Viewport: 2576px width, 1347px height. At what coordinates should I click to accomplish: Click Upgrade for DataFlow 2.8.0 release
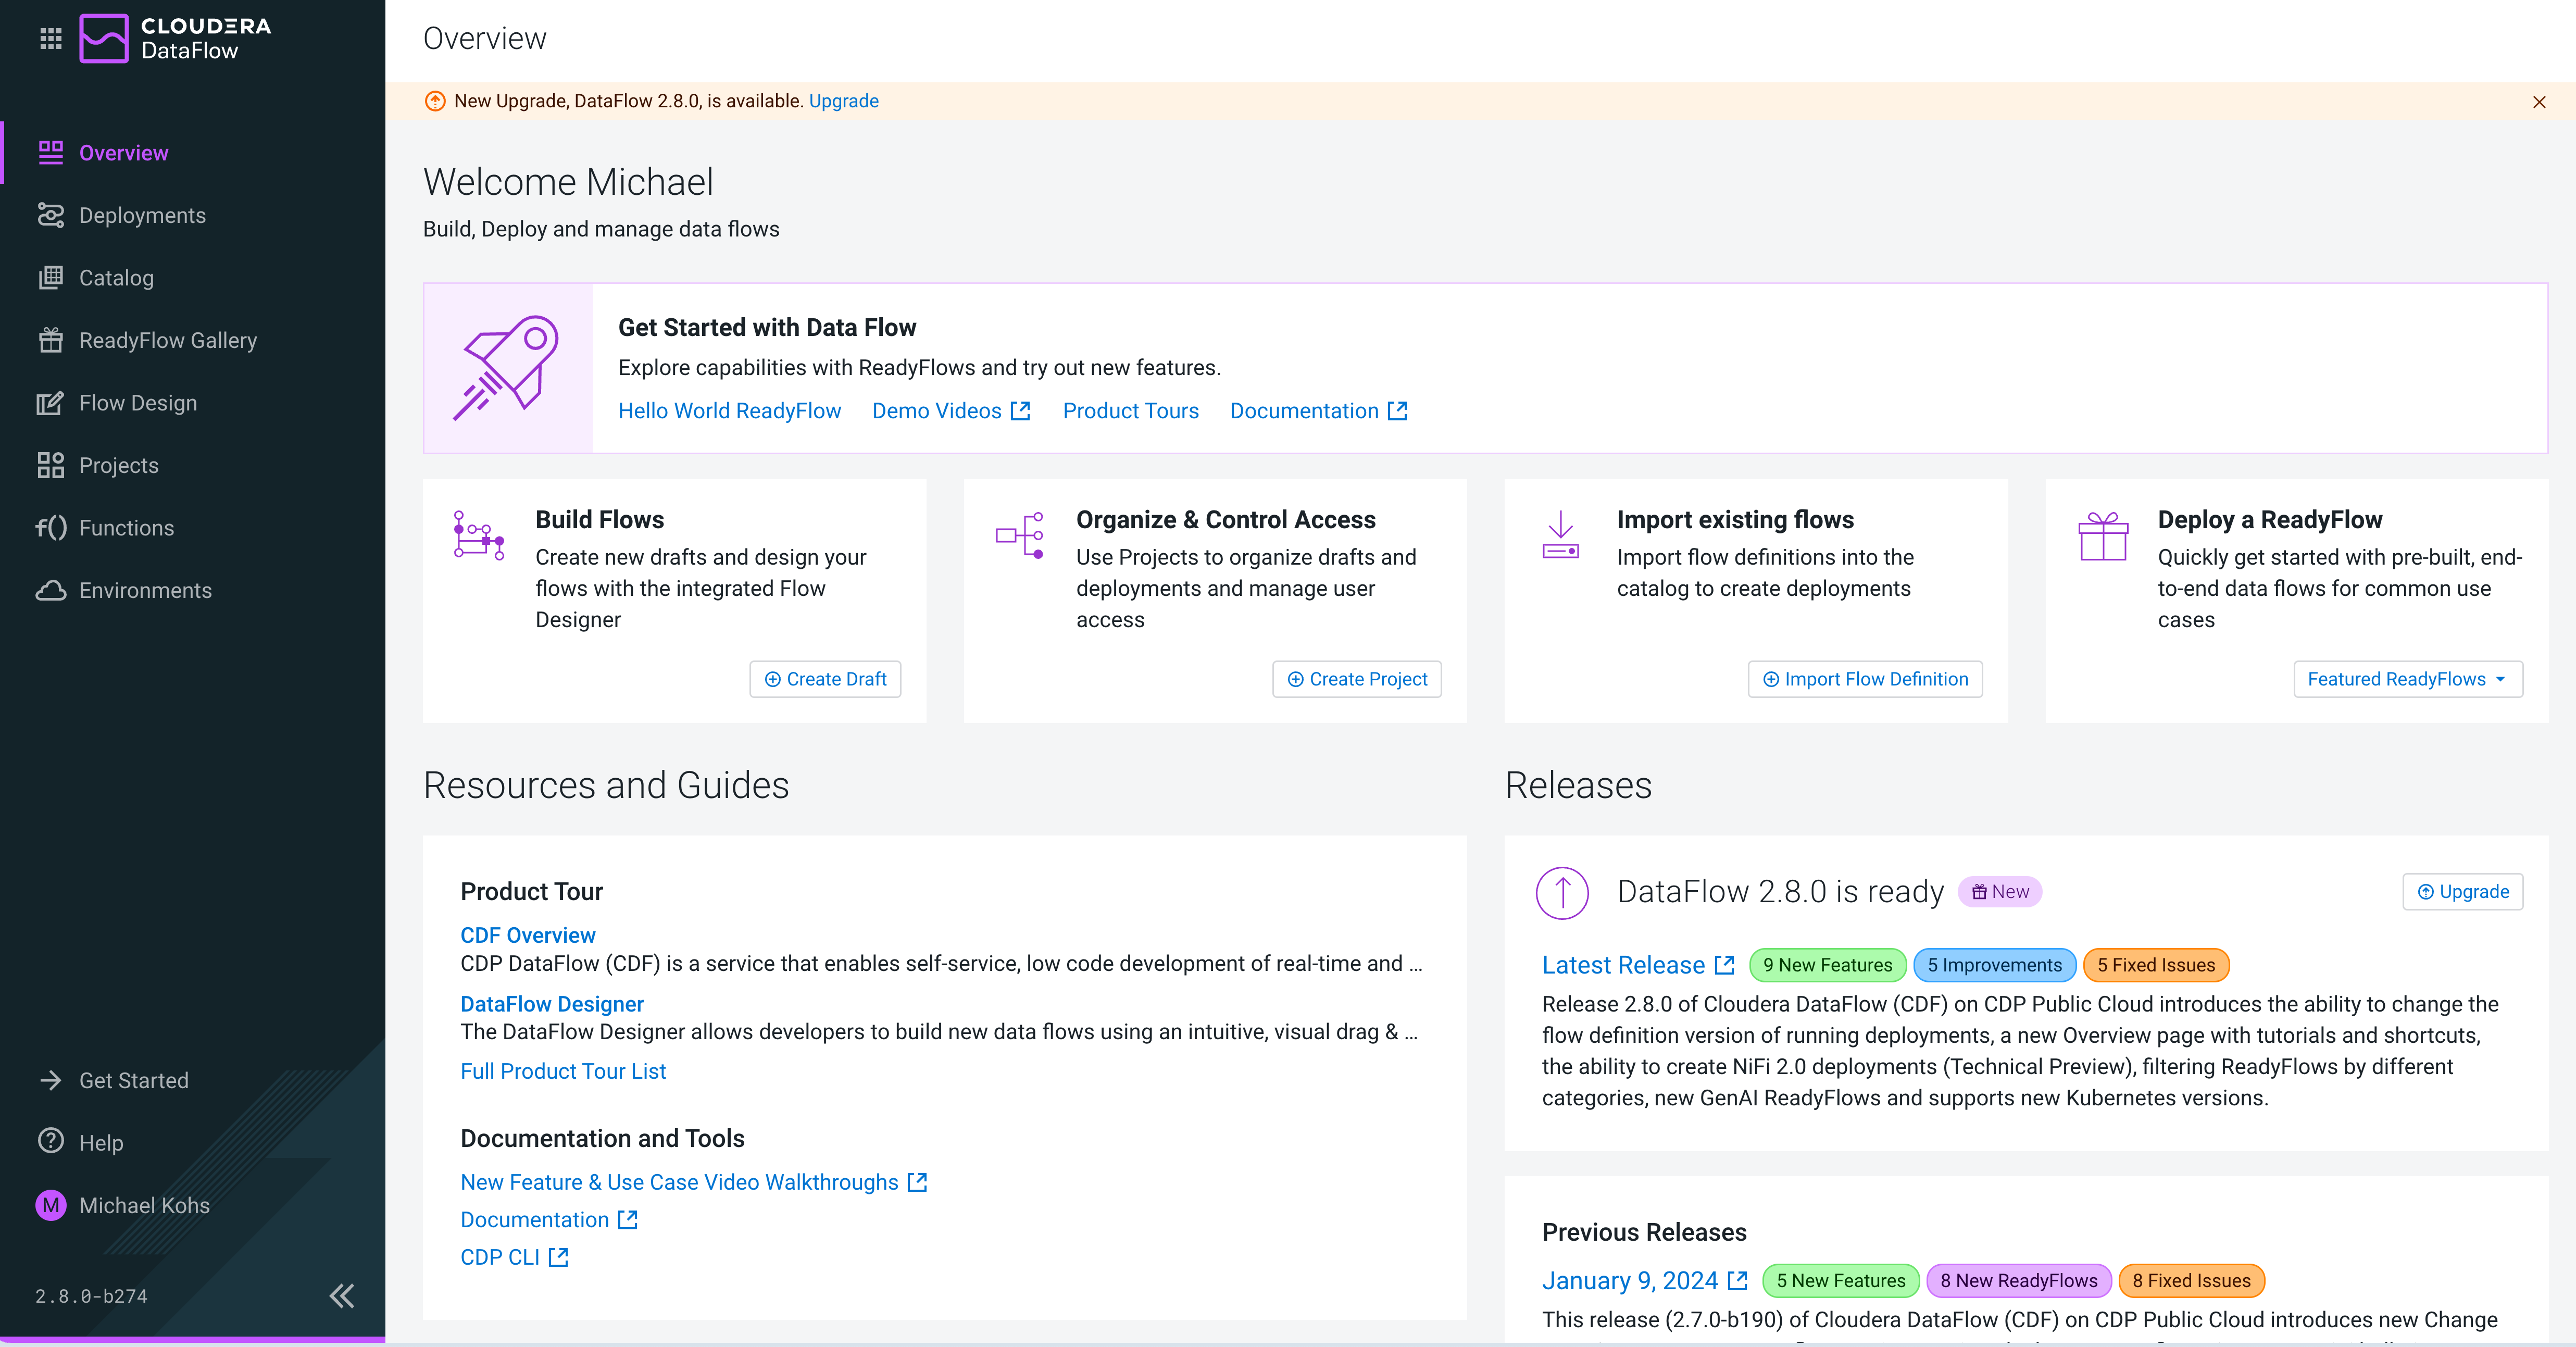click(2462, 891)
